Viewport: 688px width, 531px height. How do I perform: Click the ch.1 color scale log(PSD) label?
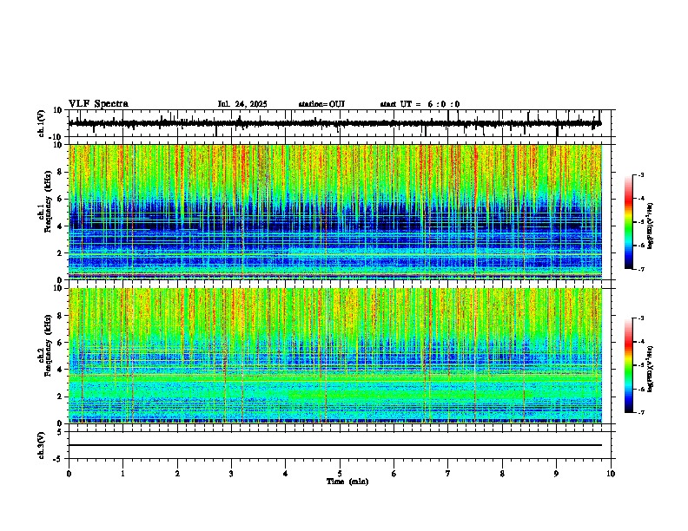coord(651,226)
